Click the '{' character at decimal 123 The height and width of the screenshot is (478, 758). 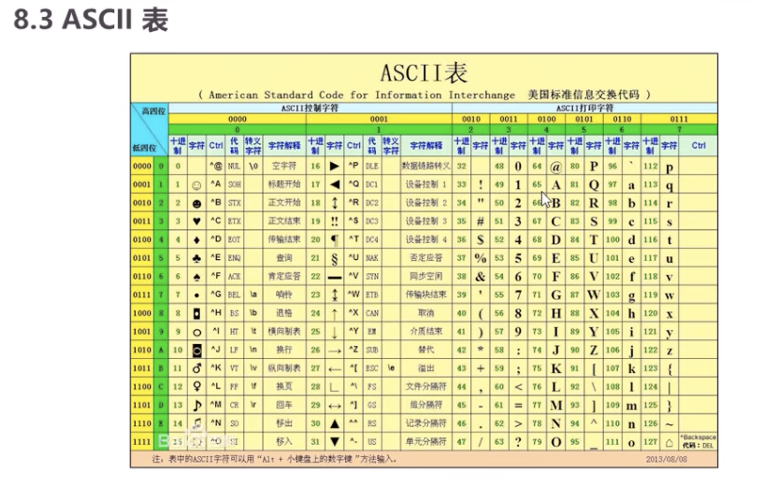point(669,369)
